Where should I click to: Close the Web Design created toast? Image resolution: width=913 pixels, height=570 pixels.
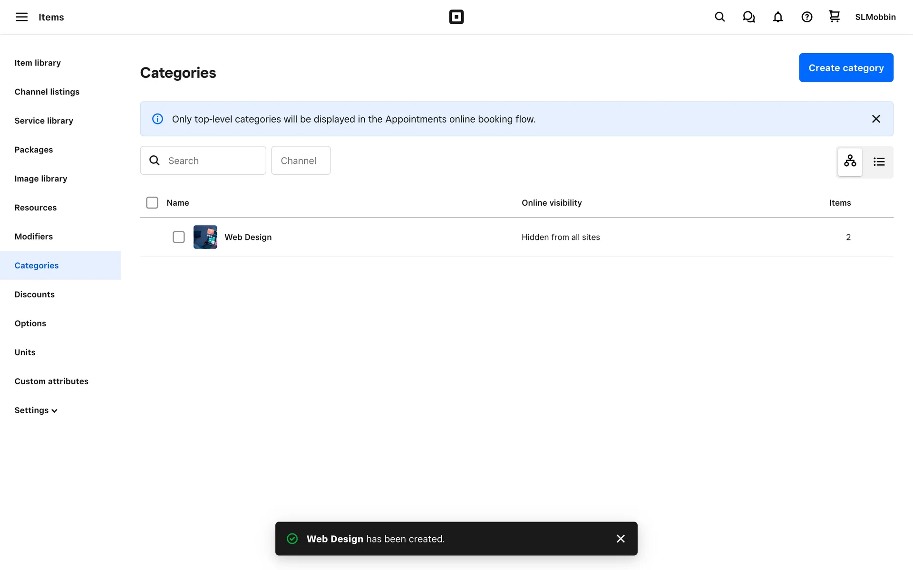[x=620, y=539]
